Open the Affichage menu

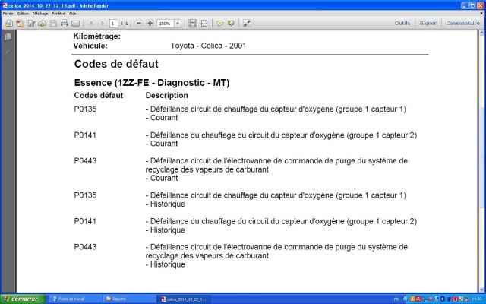(x=40, y=14)
